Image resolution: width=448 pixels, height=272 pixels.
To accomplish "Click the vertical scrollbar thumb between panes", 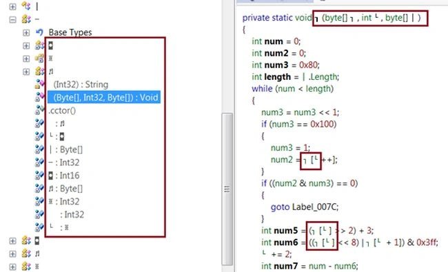I will pyautogui.click(x=227, y=189).
